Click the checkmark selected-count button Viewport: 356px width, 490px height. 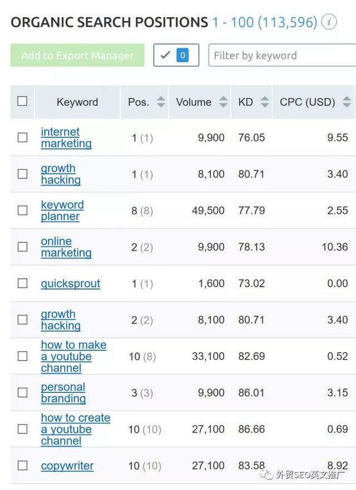point(176,56)
